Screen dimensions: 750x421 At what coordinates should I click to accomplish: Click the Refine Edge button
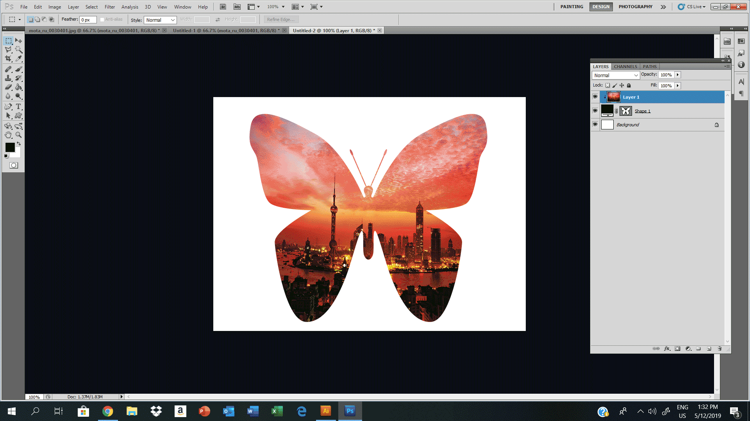(x=281, y=19)
